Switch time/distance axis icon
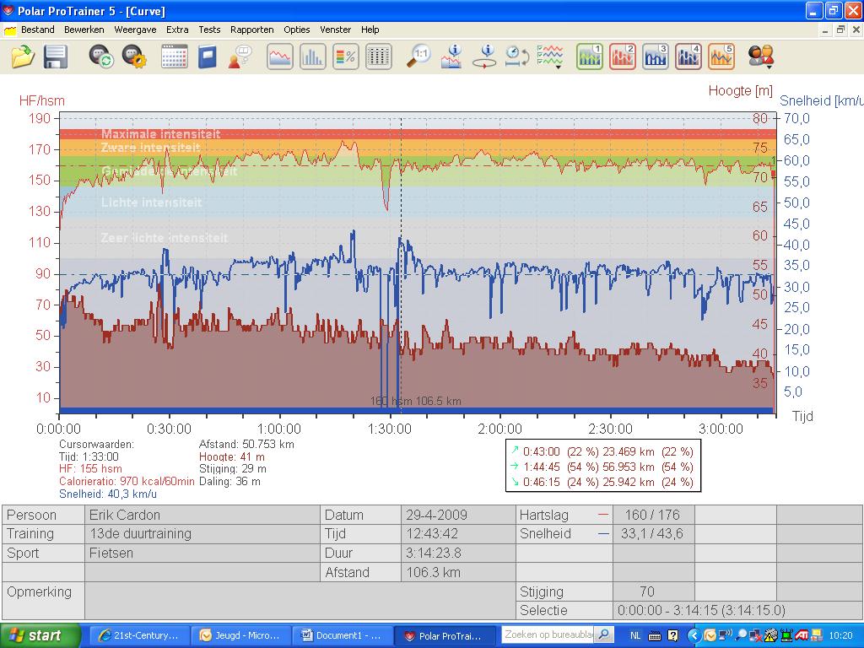This screenshot has width=864, height=648. (517, 57)
